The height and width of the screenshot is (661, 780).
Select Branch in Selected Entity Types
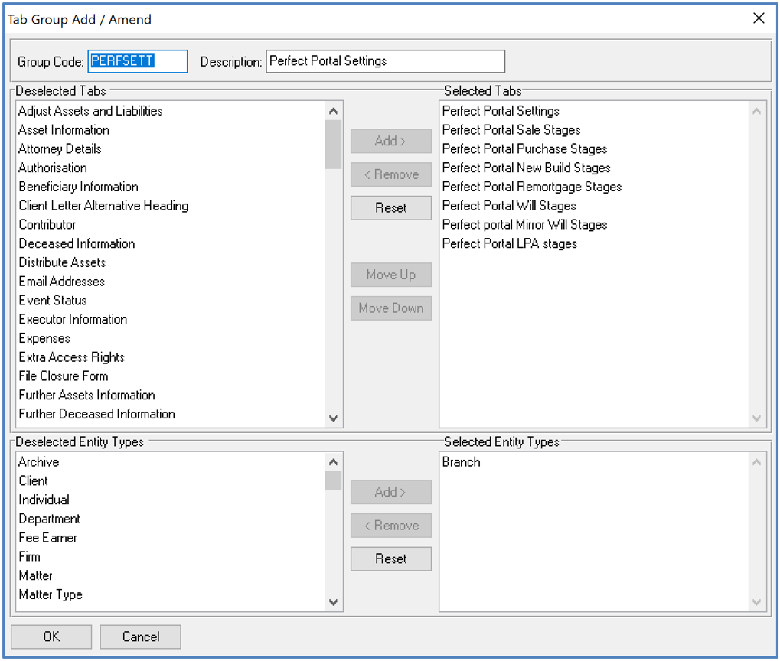[461, 462]
